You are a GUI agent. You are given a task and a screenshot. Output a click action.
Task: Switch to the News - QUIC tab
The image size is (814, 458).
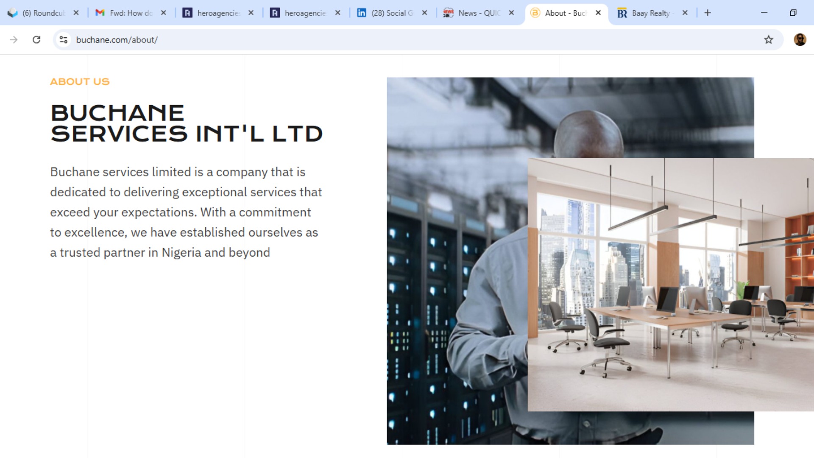click(x=479, y=13)
